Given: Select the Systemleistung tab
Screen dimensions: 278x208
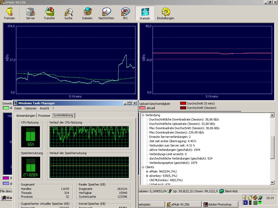Looking at the screenshot, I should [x=63, y=115].
